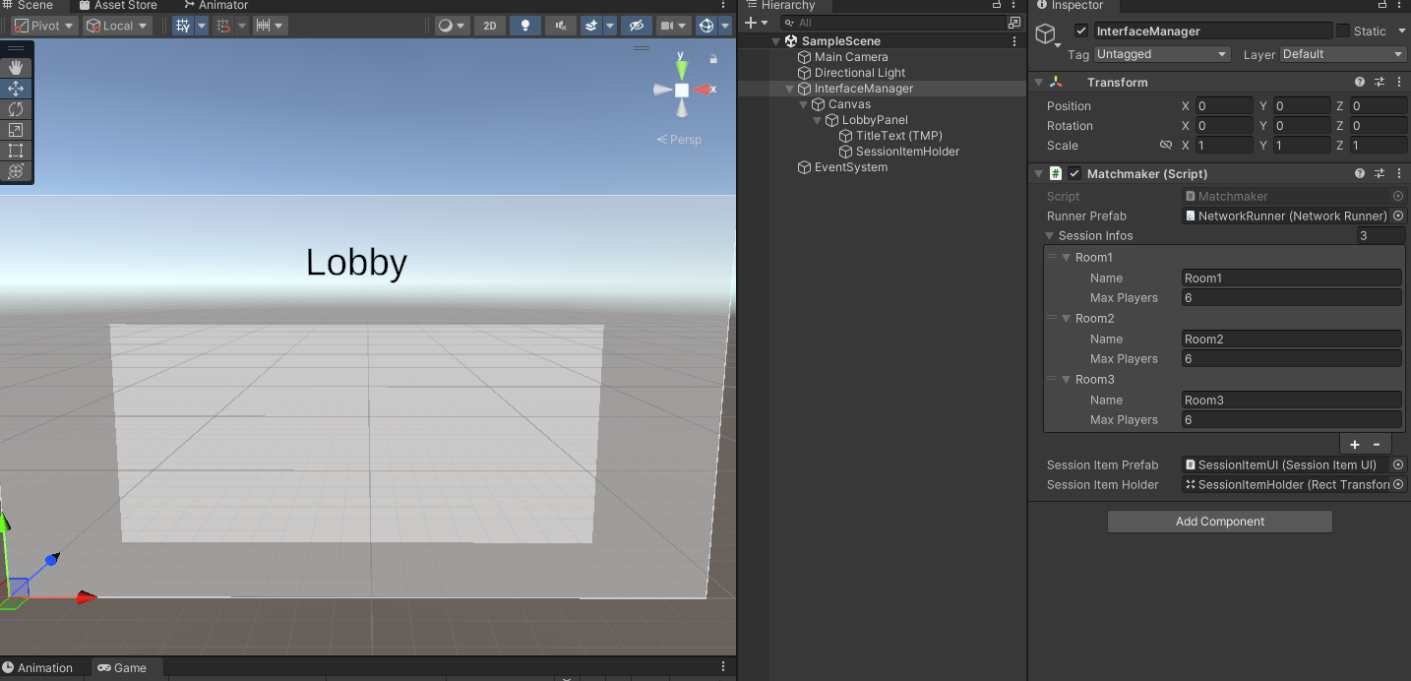1411x681 pixels.
Task: Remove a Session Infos list element
Action: [x=1377, y=444]
